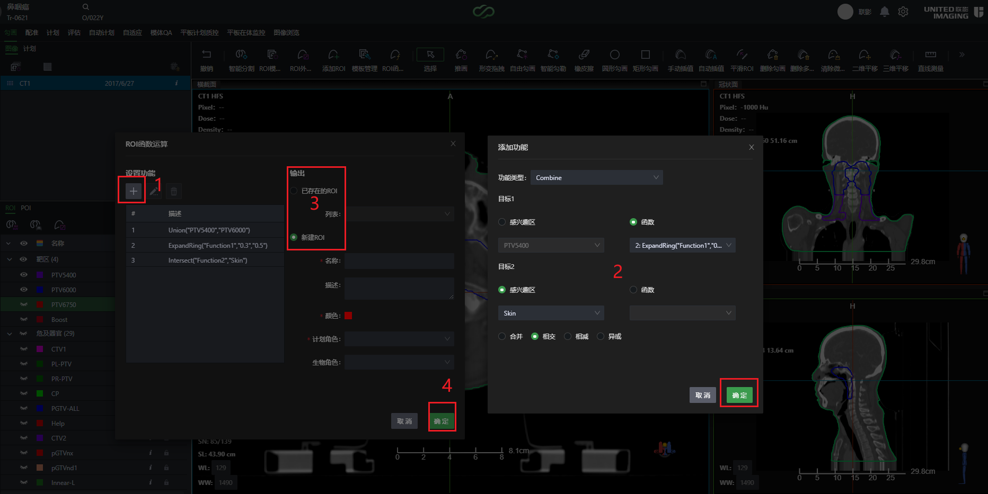Open the 自动计划 menu tab
The width and height of the screenshot is (988, 494).
(102, 33)
